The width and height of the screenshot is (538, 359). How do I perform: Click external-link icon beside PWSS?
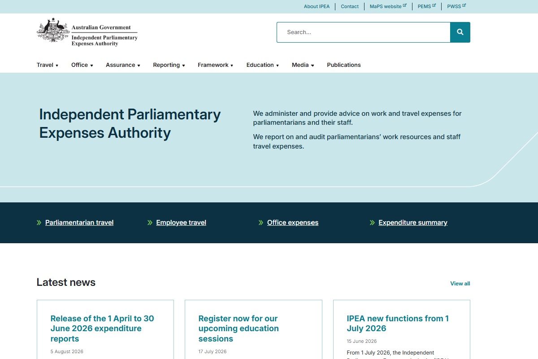[464, 5]
